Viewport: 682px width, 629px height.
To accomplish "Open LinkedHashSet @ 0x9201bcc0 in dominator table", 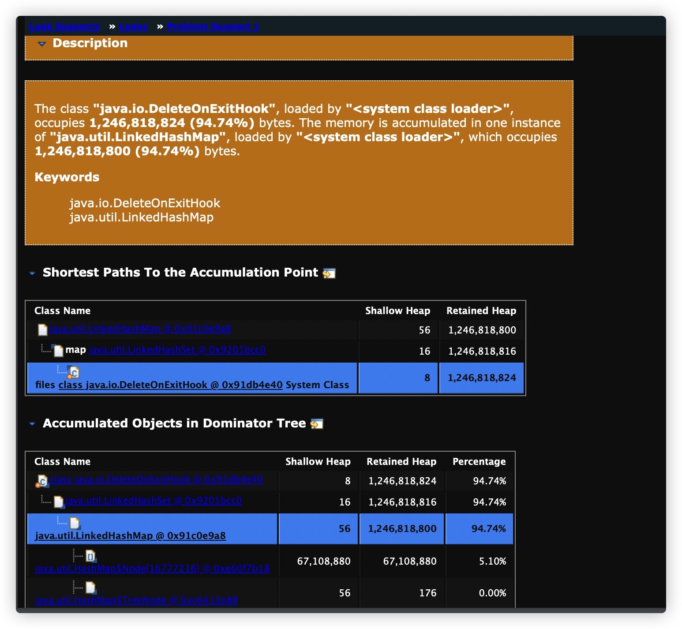I will click(154, 501).
